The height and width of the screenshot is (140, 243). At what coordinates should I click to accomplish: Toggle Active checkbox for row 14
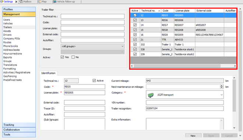point(135,25)
